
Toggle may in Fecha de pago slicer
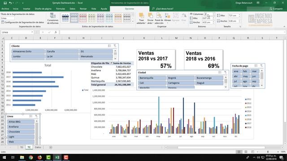245,76
